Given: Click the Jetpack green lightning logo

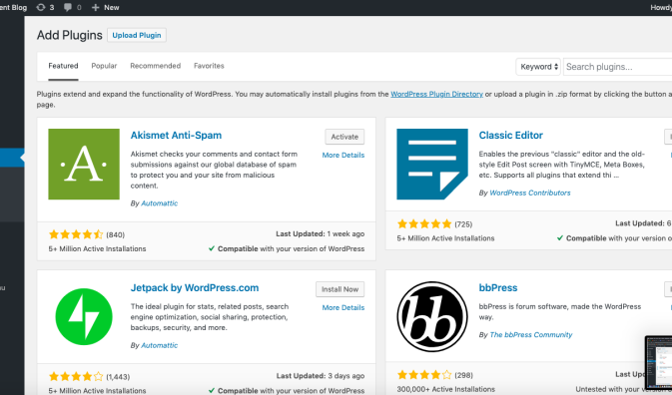Looking at the screenshot, I should point(84,316).
